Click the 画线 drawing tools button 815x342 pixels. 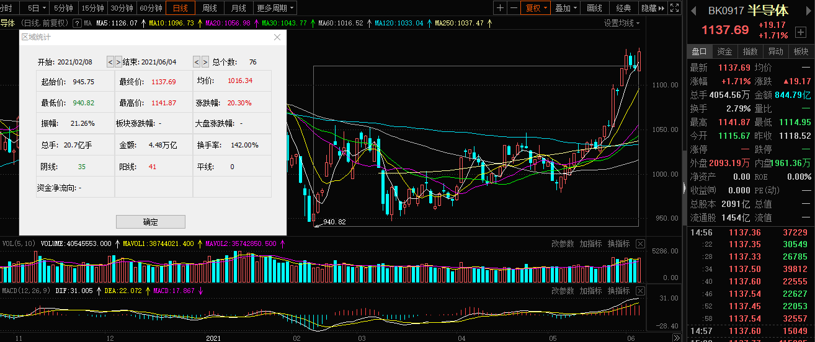pos(594,8)
